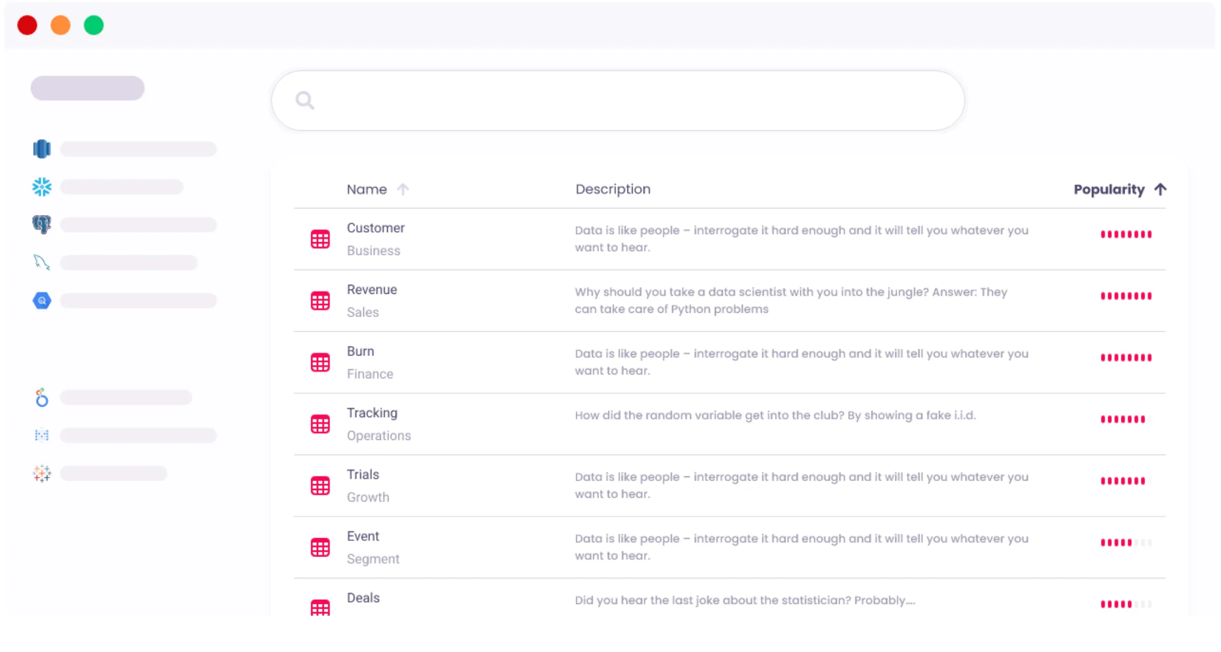
Task: Select the MySQL dolphin icon
Action: coord(41,262)
